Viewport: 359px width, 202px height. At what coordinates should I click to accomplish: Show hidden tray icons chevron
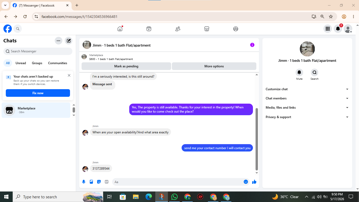pyautogui.click(x=307, y=197)
